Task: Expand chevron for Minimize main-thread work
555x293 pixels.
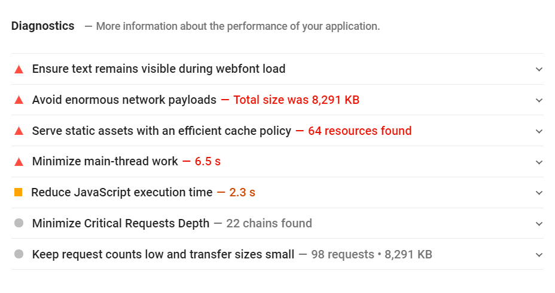Action: (x=539, y=162)
